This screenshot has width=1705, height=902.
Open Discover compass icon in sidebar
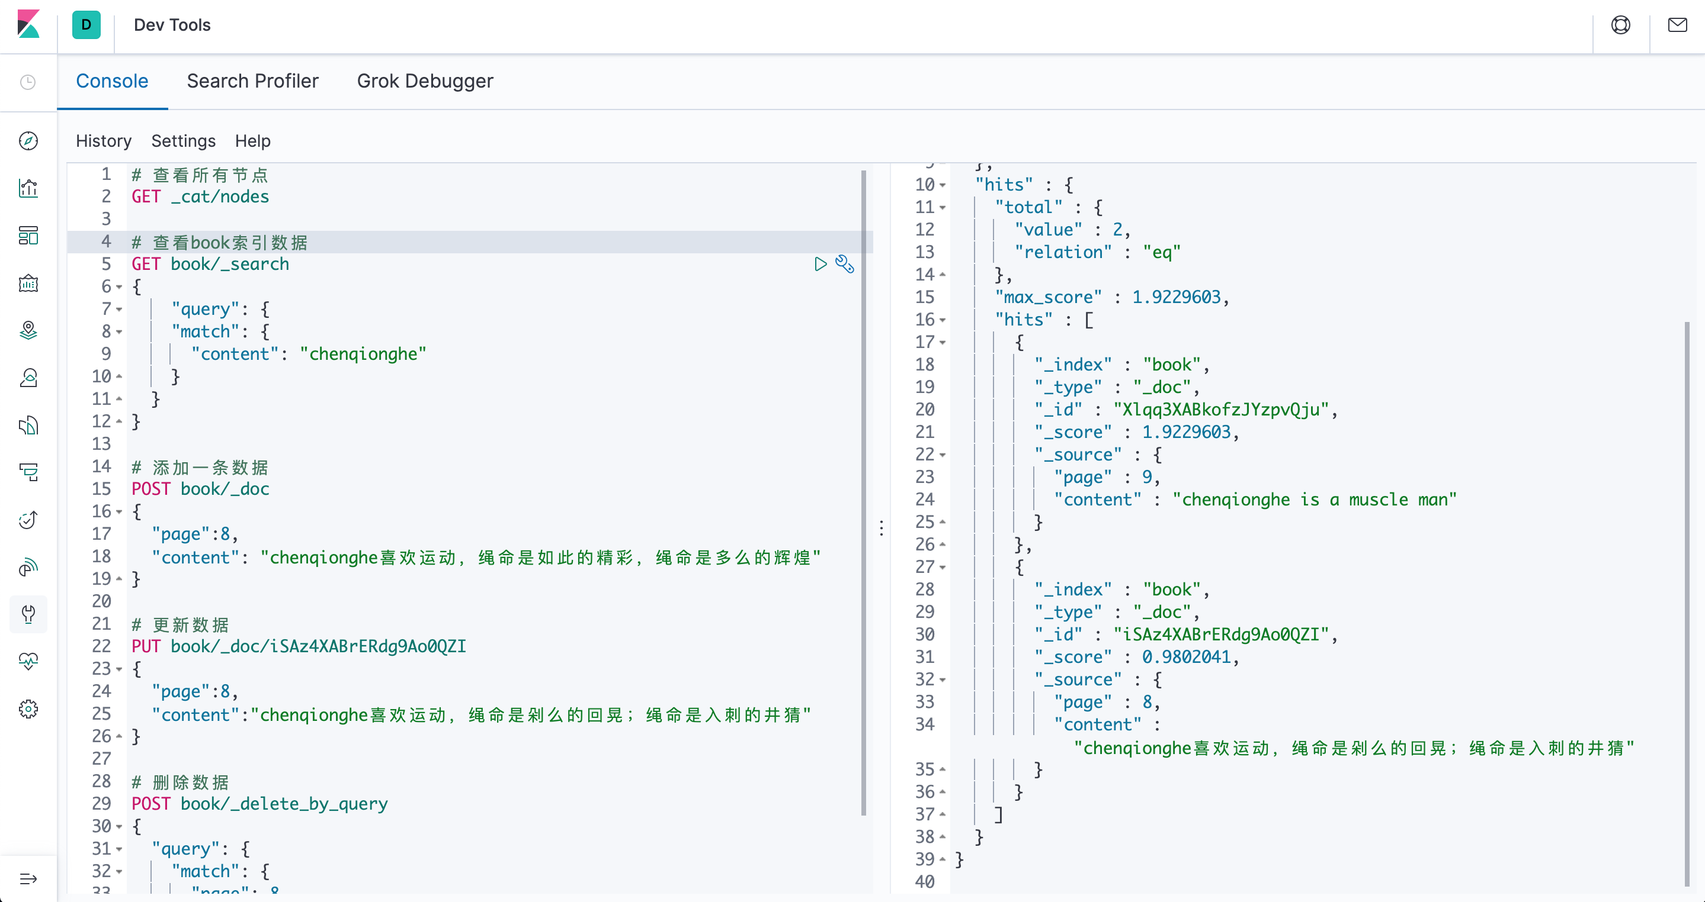coord(28,141)
